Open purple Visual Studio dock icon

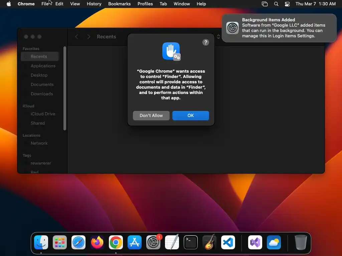click(x=255, y=242)
